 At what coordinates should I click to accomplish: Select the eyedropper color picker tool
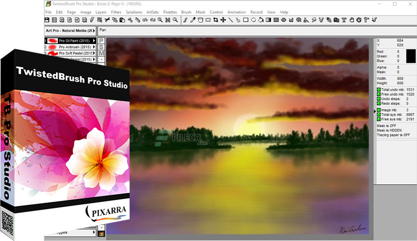tap(193, 20)
